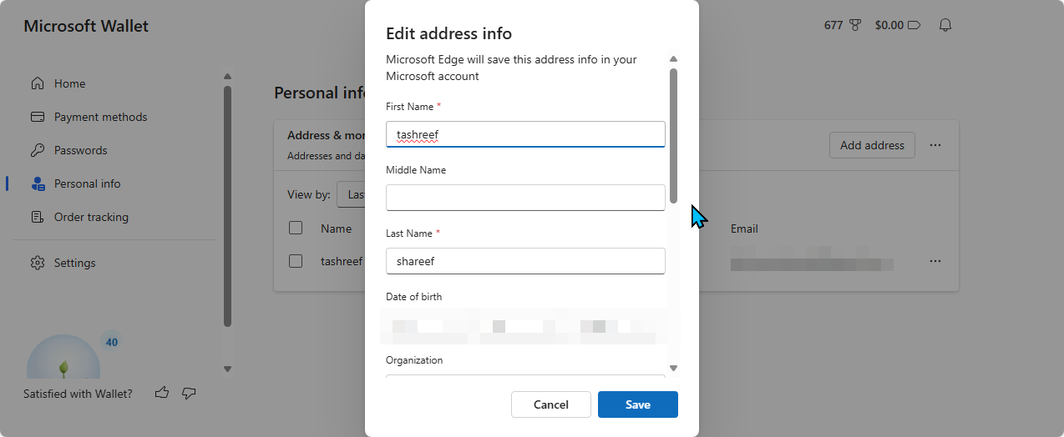Click the sidebar scrollbar up arrow
The width and height of the screenshot is (1064, 437).
[x=227, y=77]
